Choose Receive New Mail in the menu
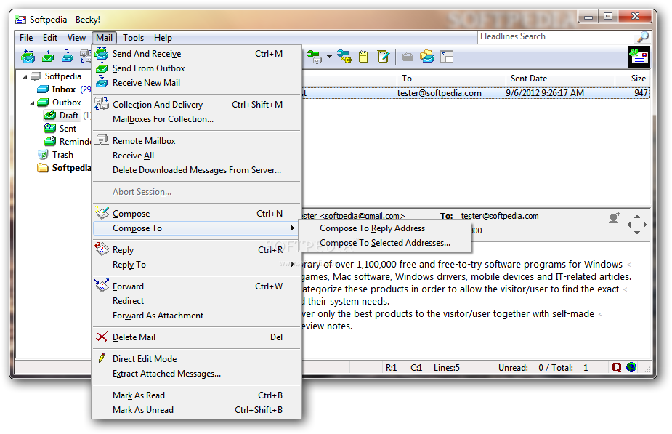 coord(196,83)
